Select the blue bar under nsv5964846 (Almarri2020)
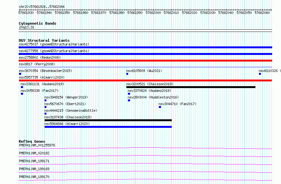Image resolution: width=281 pixels, height=184 pixels. [108, 127]
